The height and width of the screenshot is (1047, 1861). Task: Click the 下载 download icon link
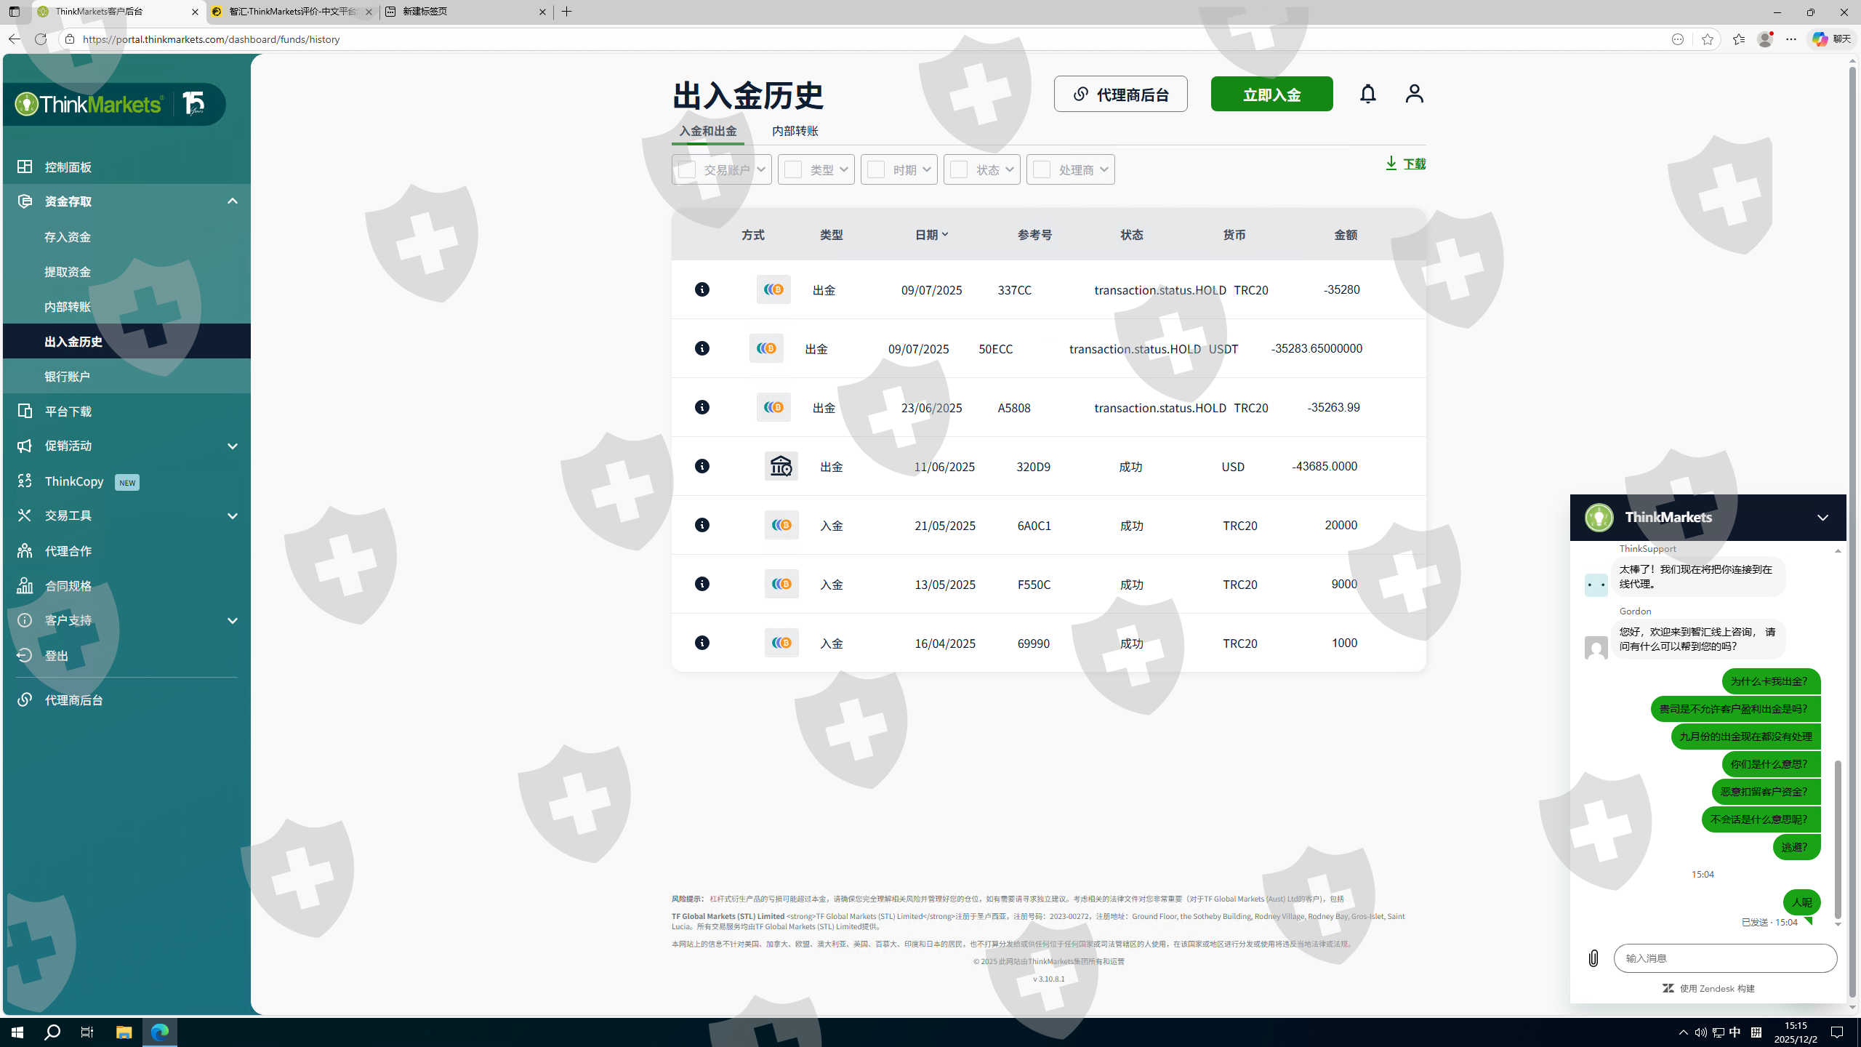pos(1405,164)
